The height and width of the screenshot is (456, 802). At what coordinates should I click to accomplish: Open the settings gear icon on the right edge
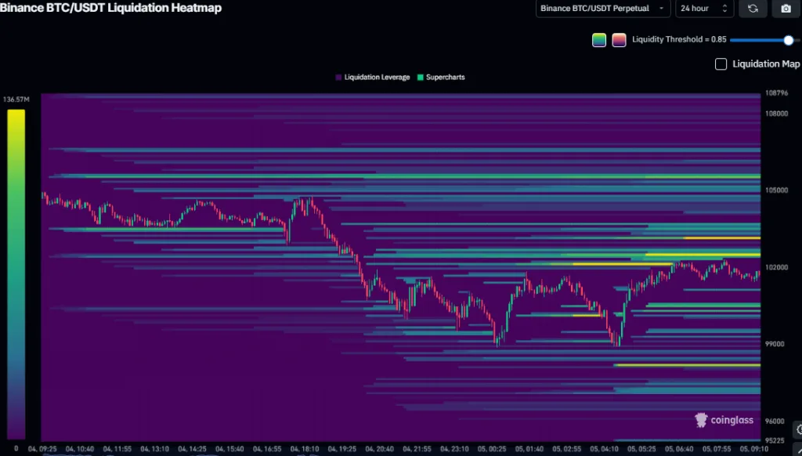799,429
